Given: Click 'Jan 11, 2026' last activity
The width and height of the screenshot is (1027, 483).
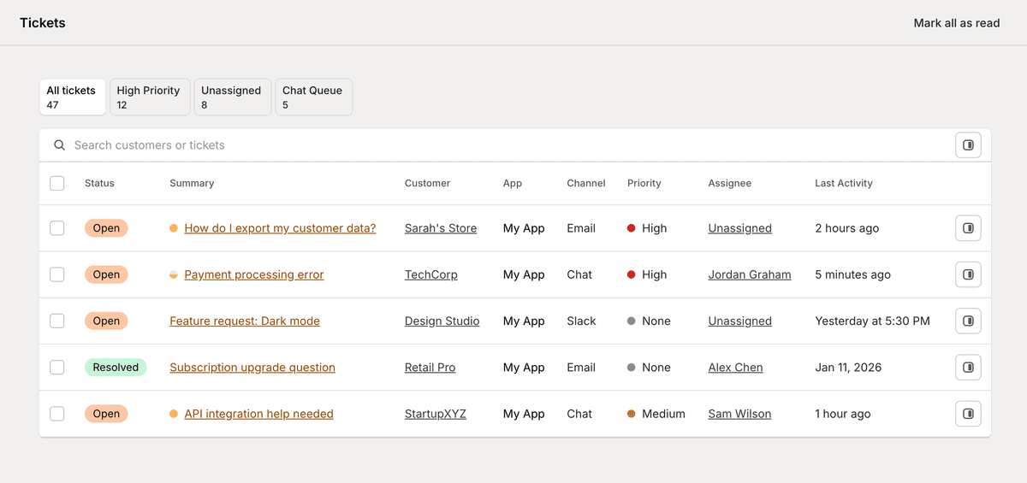Looking at the screenshot, I should tap(848, 368).
